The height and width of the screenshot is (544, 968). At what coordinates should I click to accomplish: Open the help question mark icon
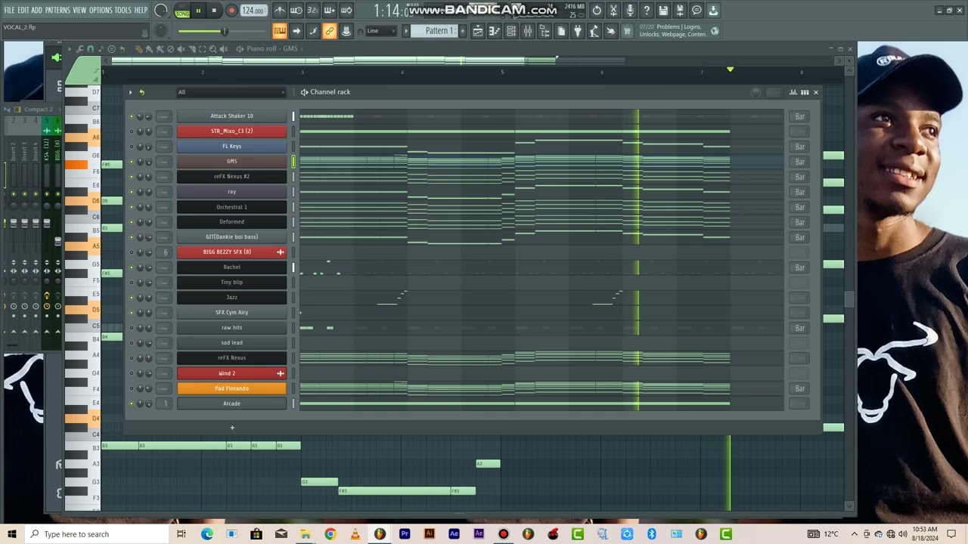coord(647,11)
